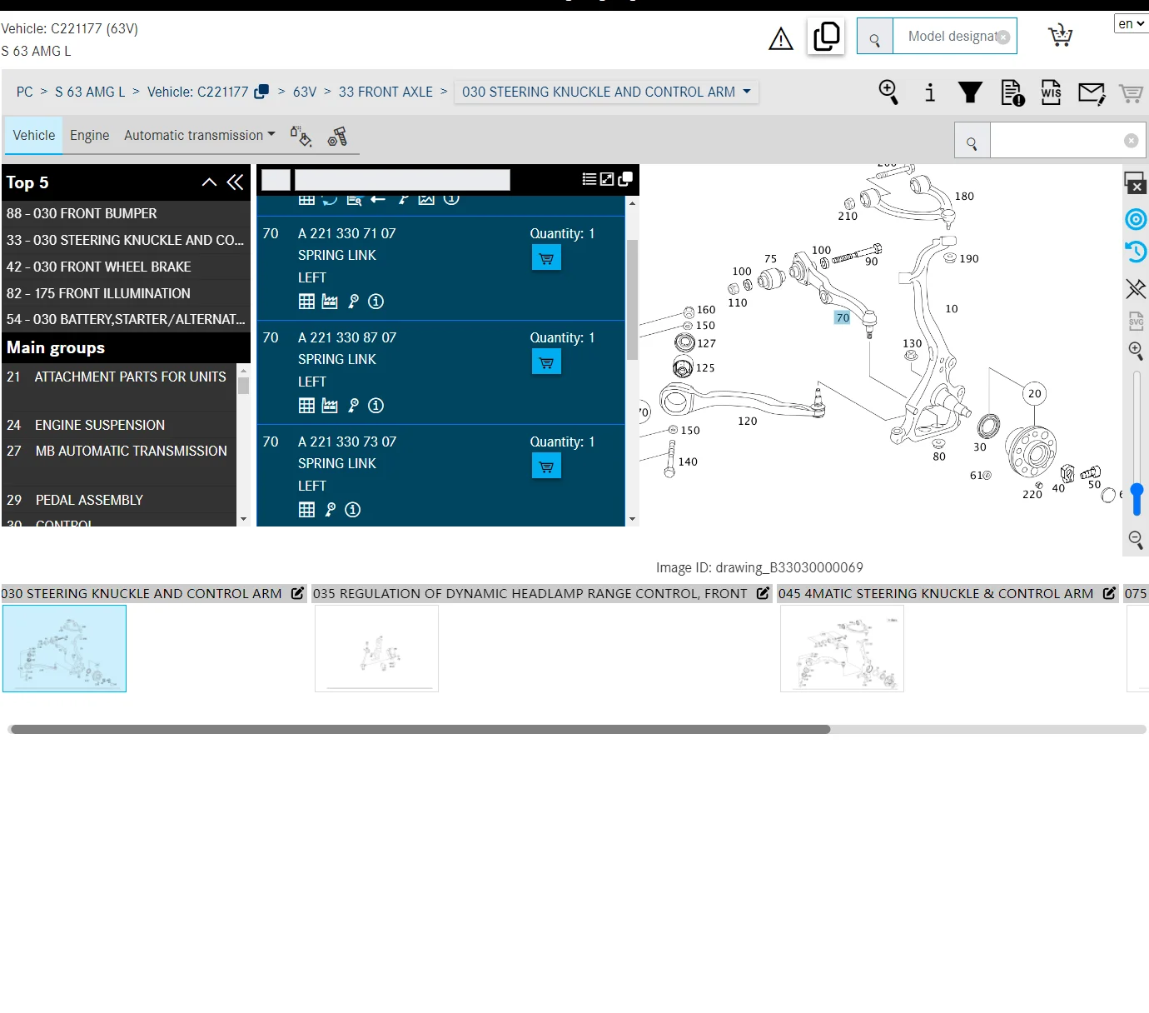Click the mail feedback envelope icon
This screenshot has width=1149, height=1013.
1092,92
